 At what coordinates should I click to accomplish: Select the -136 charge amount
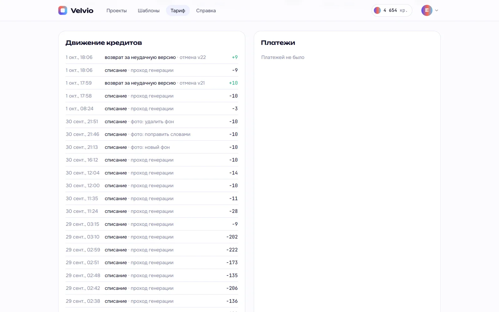(x=232, y=301)
